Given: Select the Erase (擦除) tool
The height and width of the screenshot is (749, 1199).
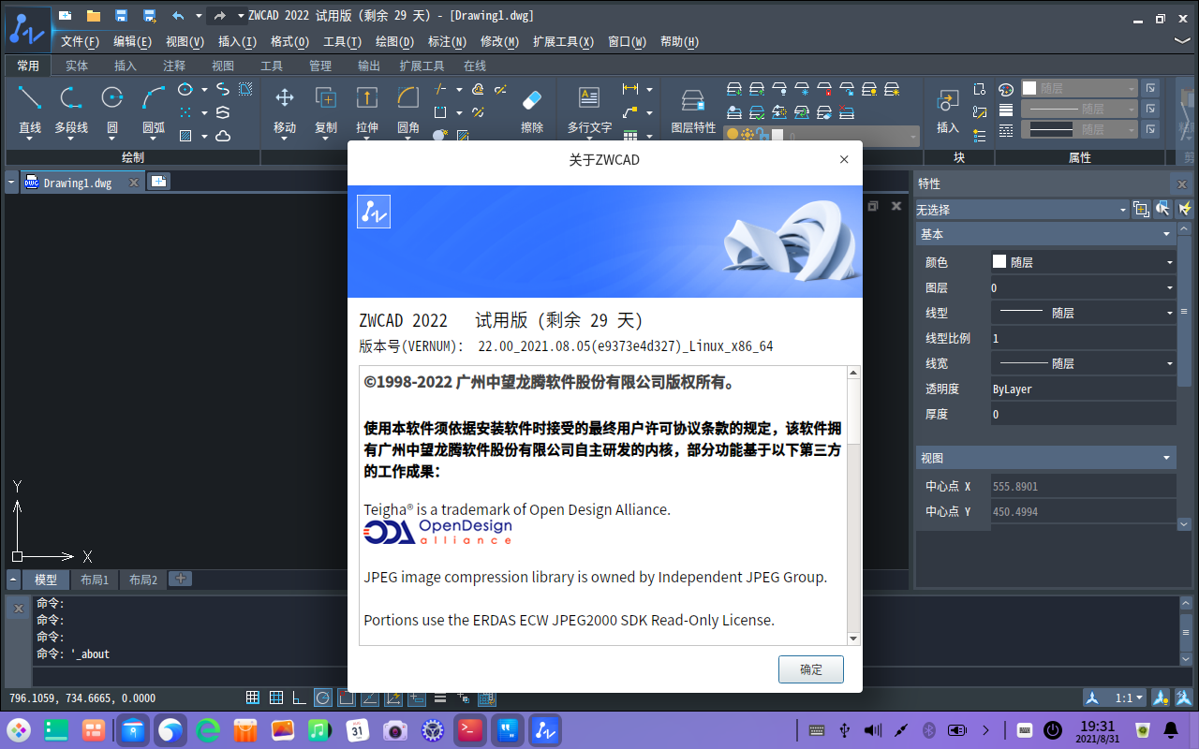Looking at the screenshot, I should click(x=532, y=110).
